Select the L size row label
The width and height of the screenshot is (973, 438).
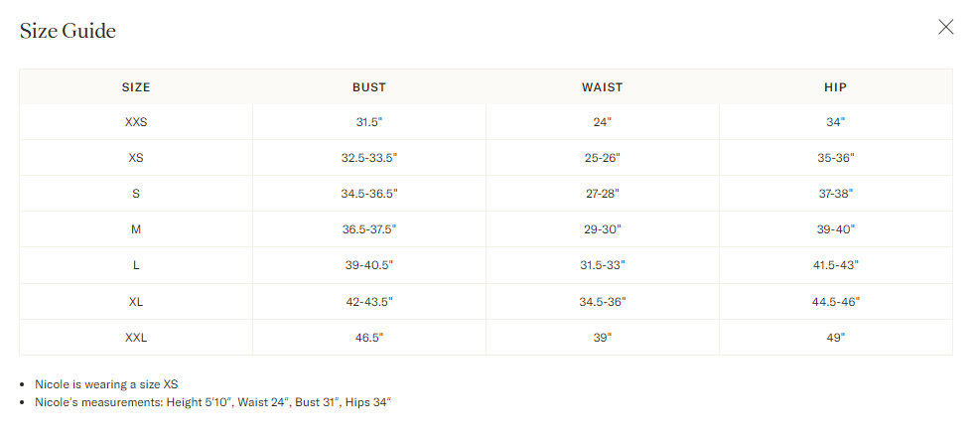click(136, 265)
